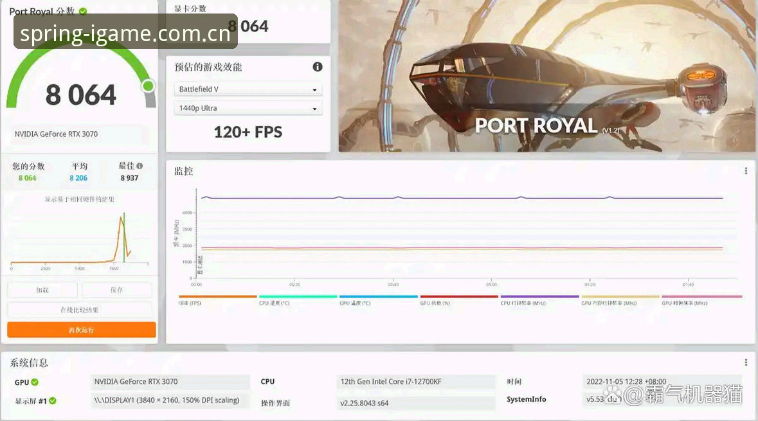Toggle the GPU 温度 (°C) legend series
Image resolution: width=758 pixels, height=421 pixels.
click(x=379, y=300)
